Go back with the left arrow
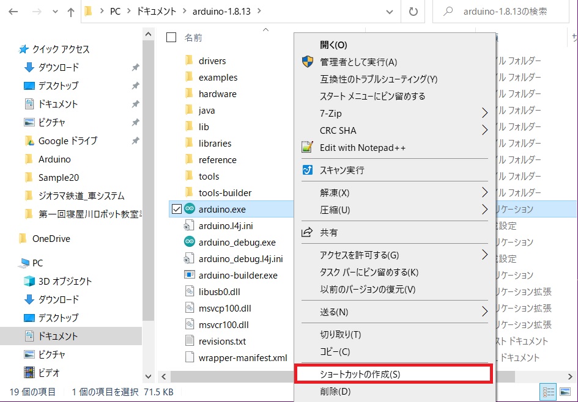 [13, 12]
